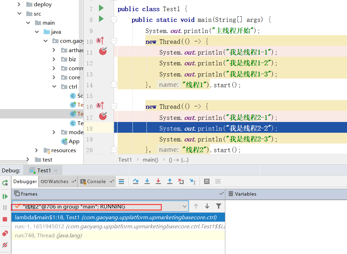This screenshot has width=347, height=254.
Task: Rerun Test1 debug session
Action: tap(5, 183)
